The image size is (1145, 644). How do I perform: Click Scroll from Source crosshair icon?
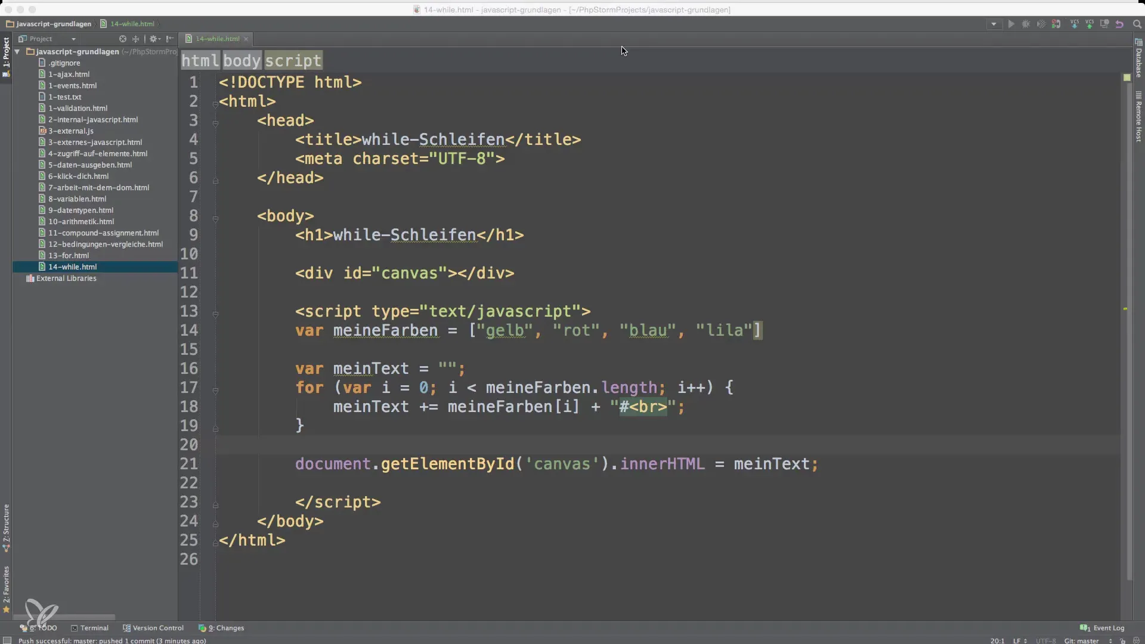[x=123, y=39]
